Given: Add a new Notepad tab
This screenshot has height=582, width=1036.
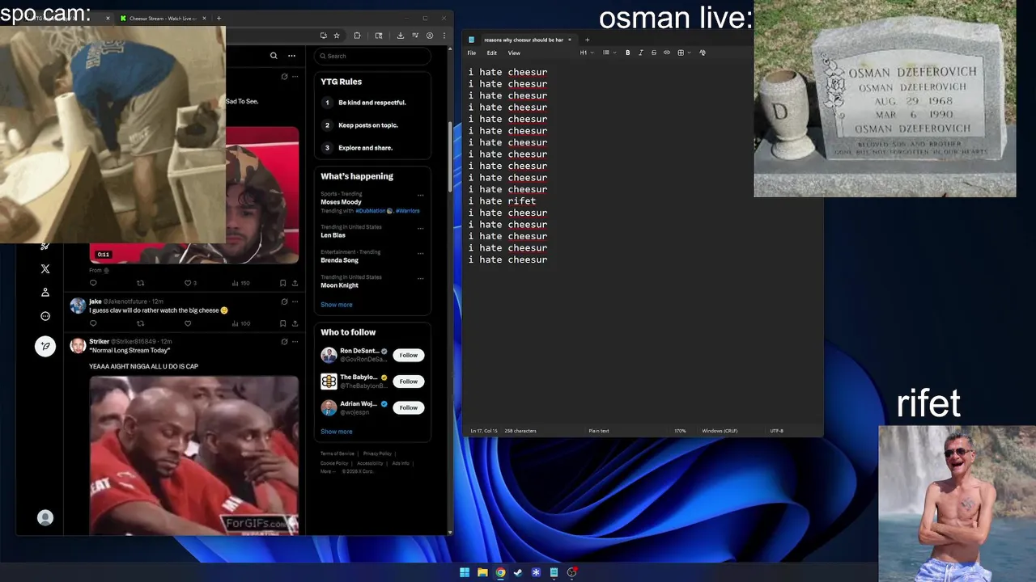Looking at the screenshot, I should point(587,40).
